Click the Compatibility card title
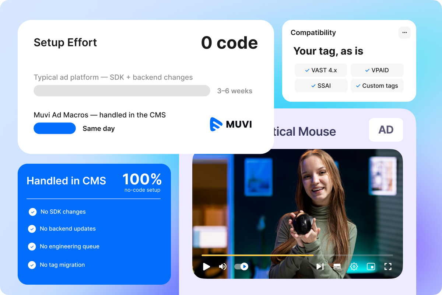 tap(313, 32)
